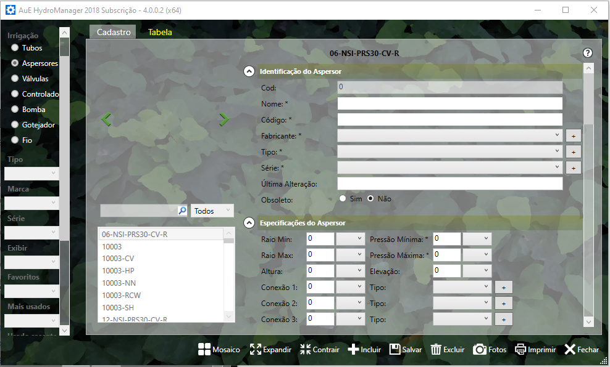610x367 pixels.
Task: Click the Expandir arrows icon
Action: tap(256, 350)
